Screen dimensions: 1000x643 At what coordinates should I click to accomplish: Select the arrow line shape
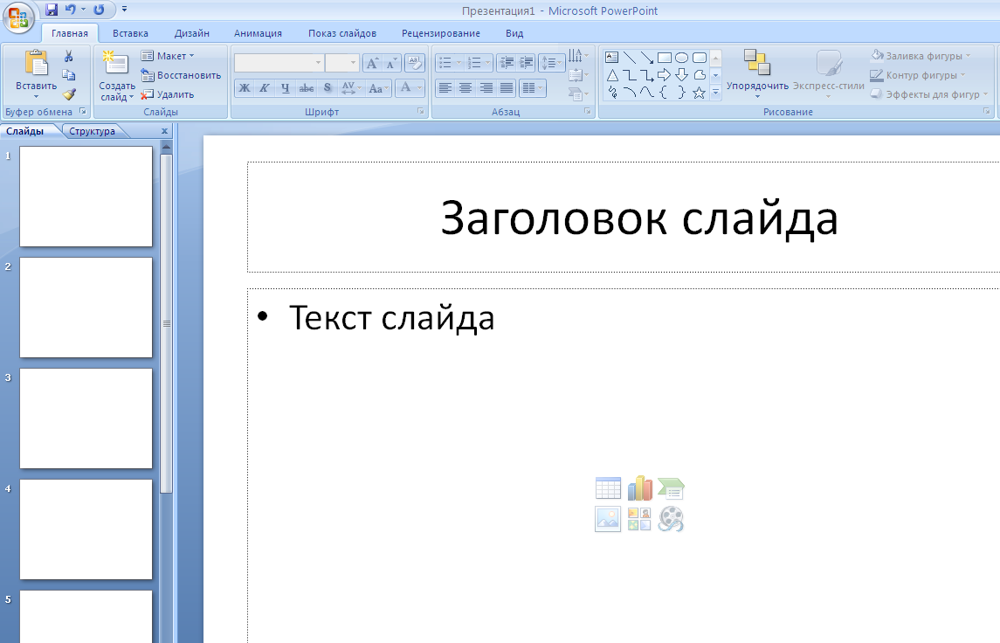click(x=646, y=58)
